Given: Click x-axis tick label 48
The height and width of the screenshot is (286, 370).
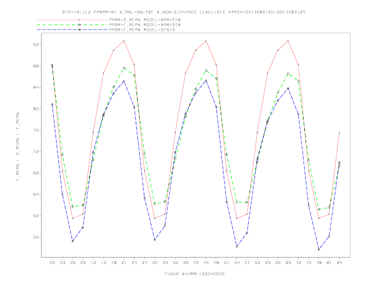Looking at the screenshot, I should [x=216, y=263].
